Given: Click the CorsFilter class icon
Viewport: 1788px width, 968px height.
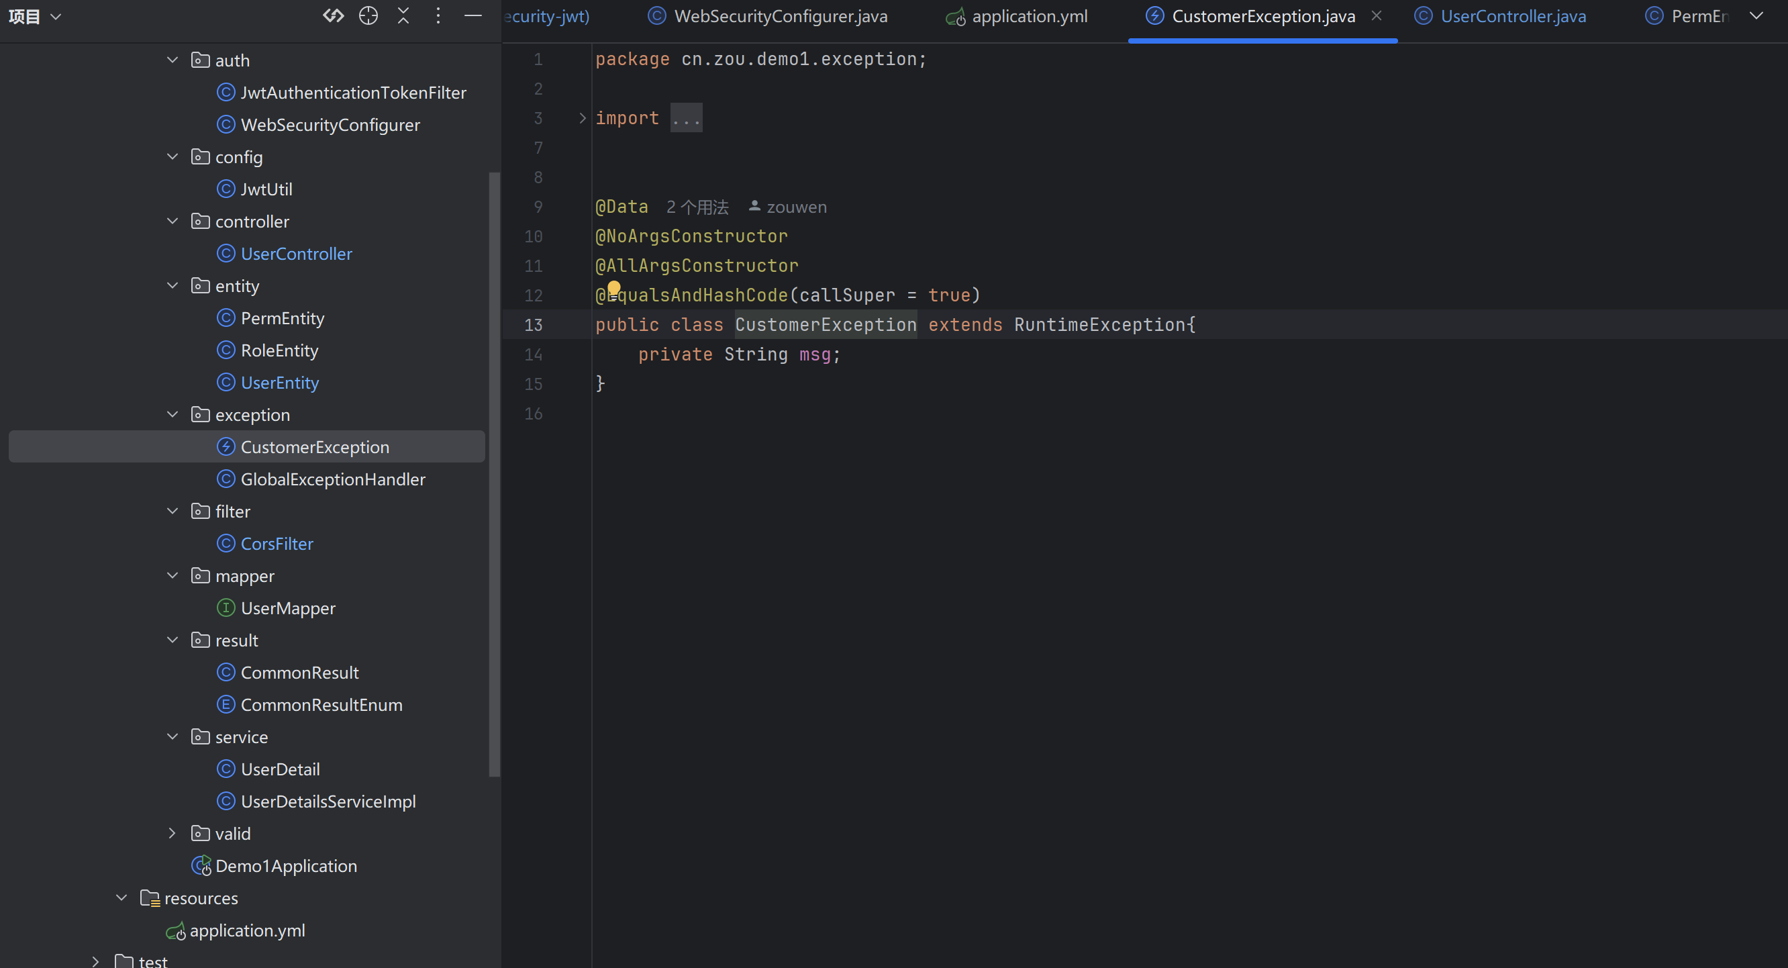Looking at the screenshot, I should click(x=226, y=543).
